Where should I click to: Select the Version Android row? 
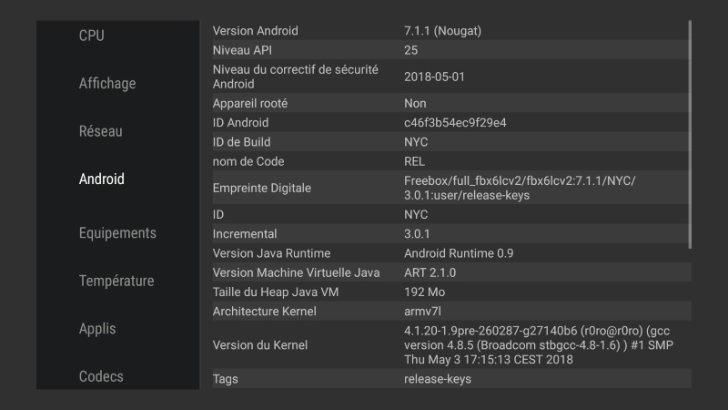446,31
